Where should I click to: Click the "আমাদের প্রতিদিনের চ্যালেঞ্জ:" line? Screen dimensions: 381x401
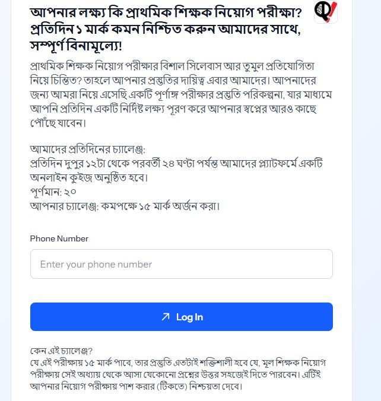coord(88,149)
